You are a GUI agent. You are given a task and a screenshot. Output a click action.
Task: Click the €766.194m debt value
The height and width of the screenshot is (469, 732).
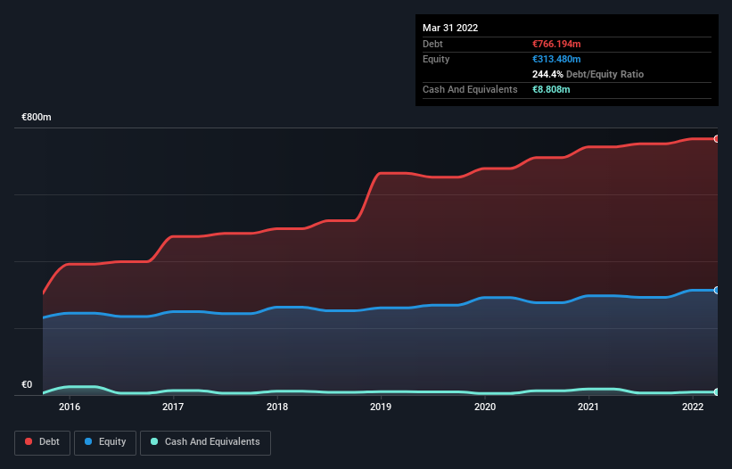point(556,44)
